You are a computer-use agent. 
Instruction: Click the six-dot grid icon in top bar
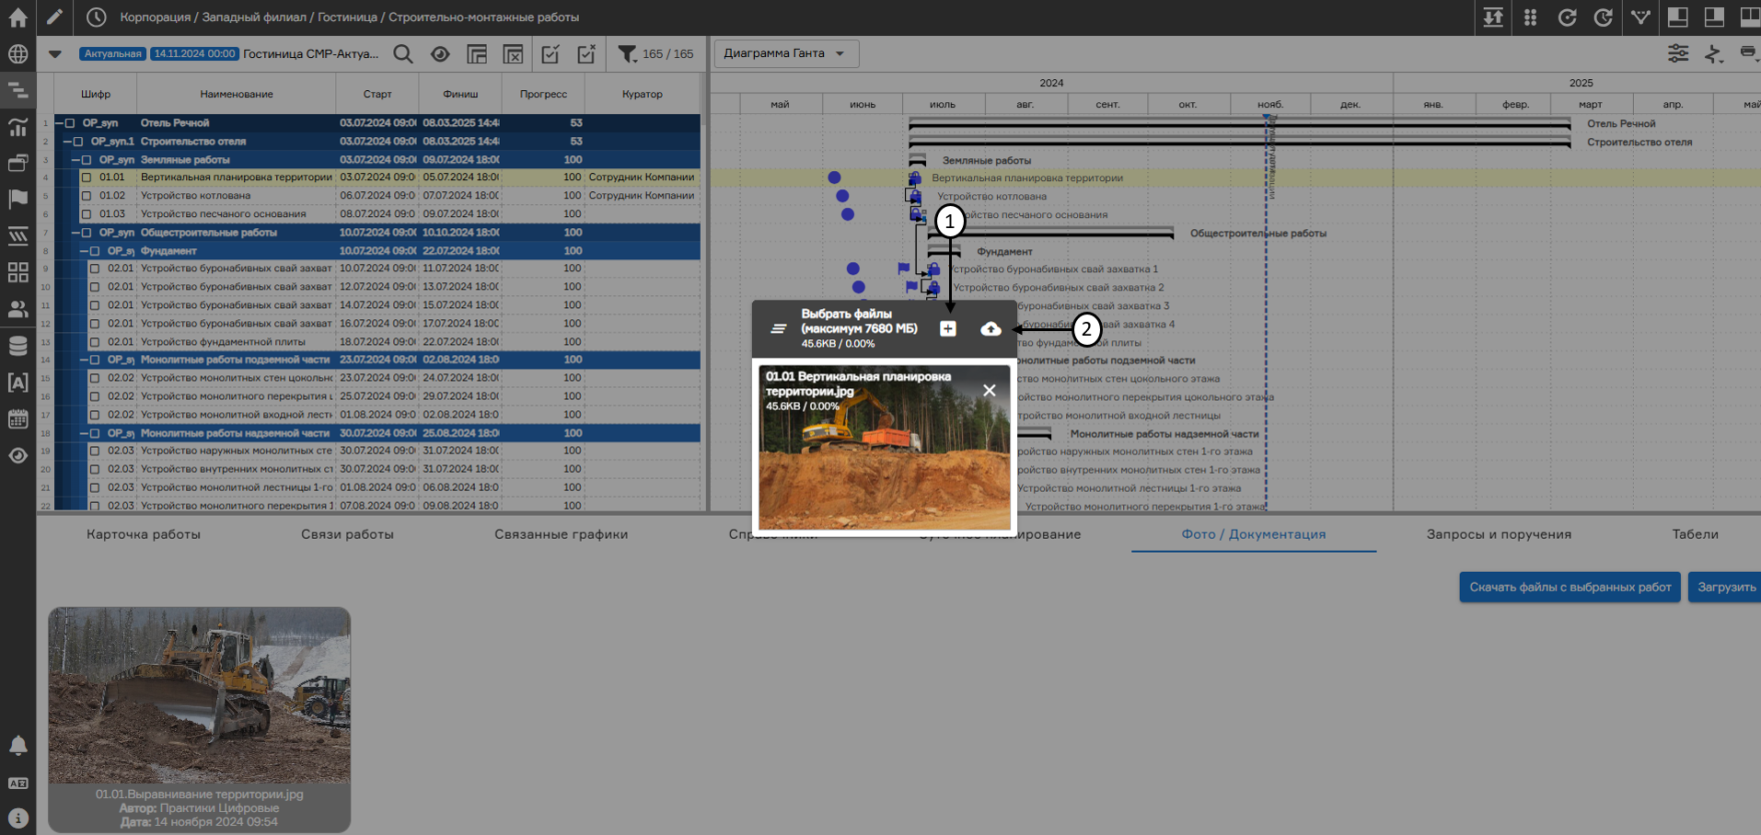1530,17
